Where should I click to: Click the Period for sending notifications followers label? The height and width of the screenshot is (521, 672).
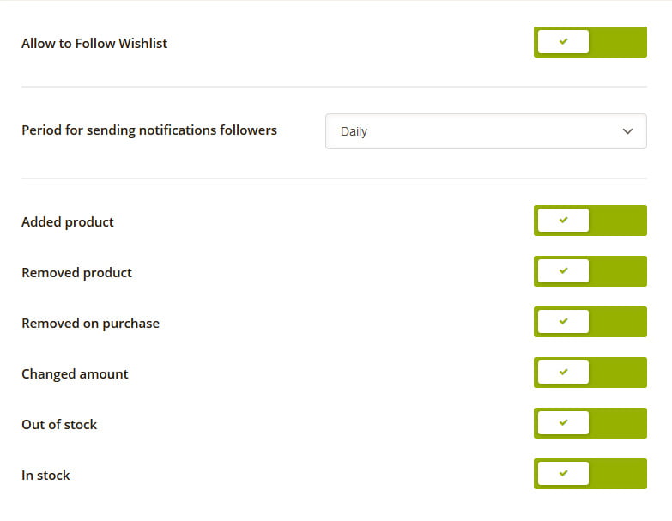point(149,130)
